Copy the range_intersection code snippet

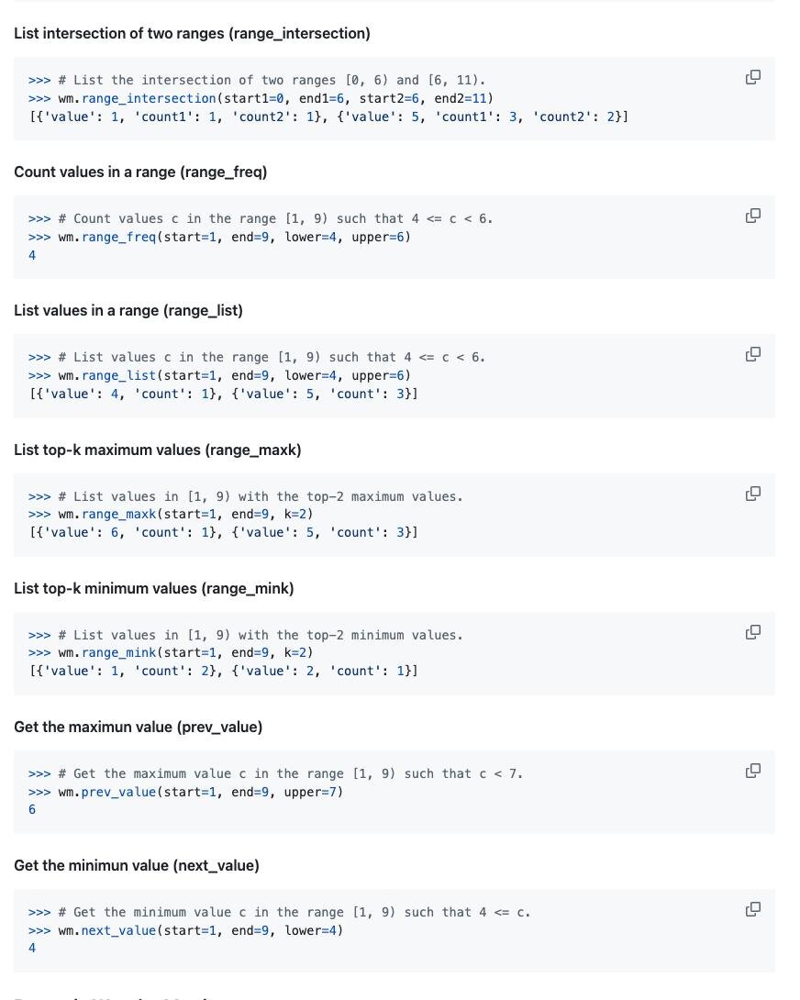[753, 77]
